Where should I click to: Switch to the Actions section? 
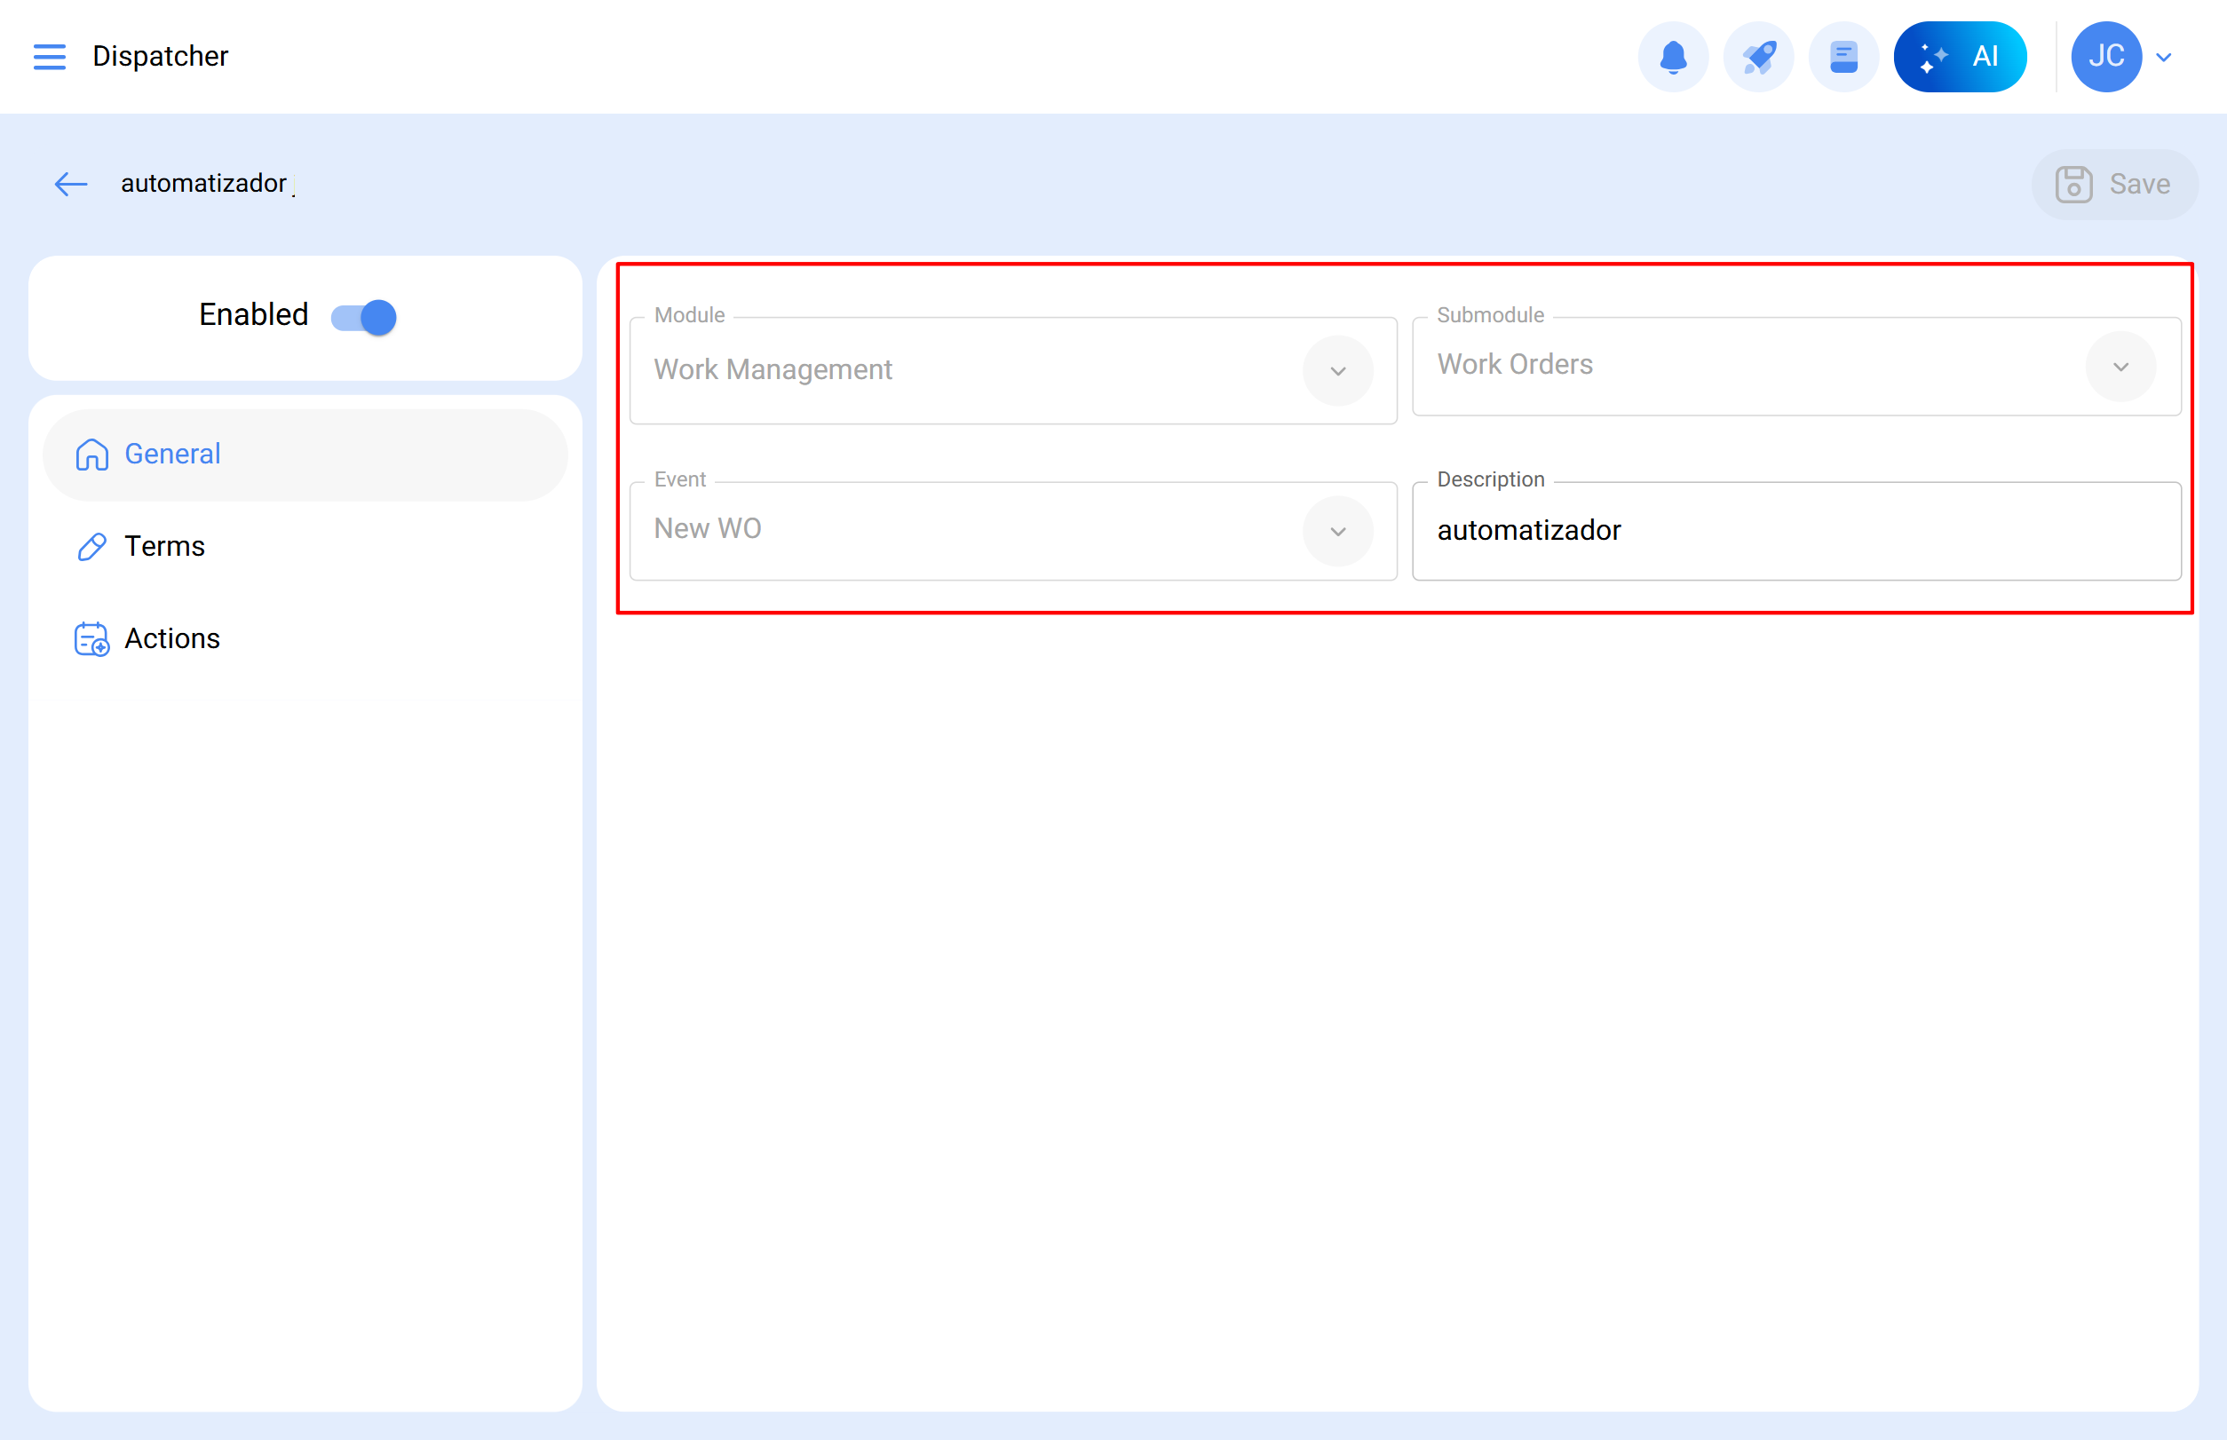172,638
